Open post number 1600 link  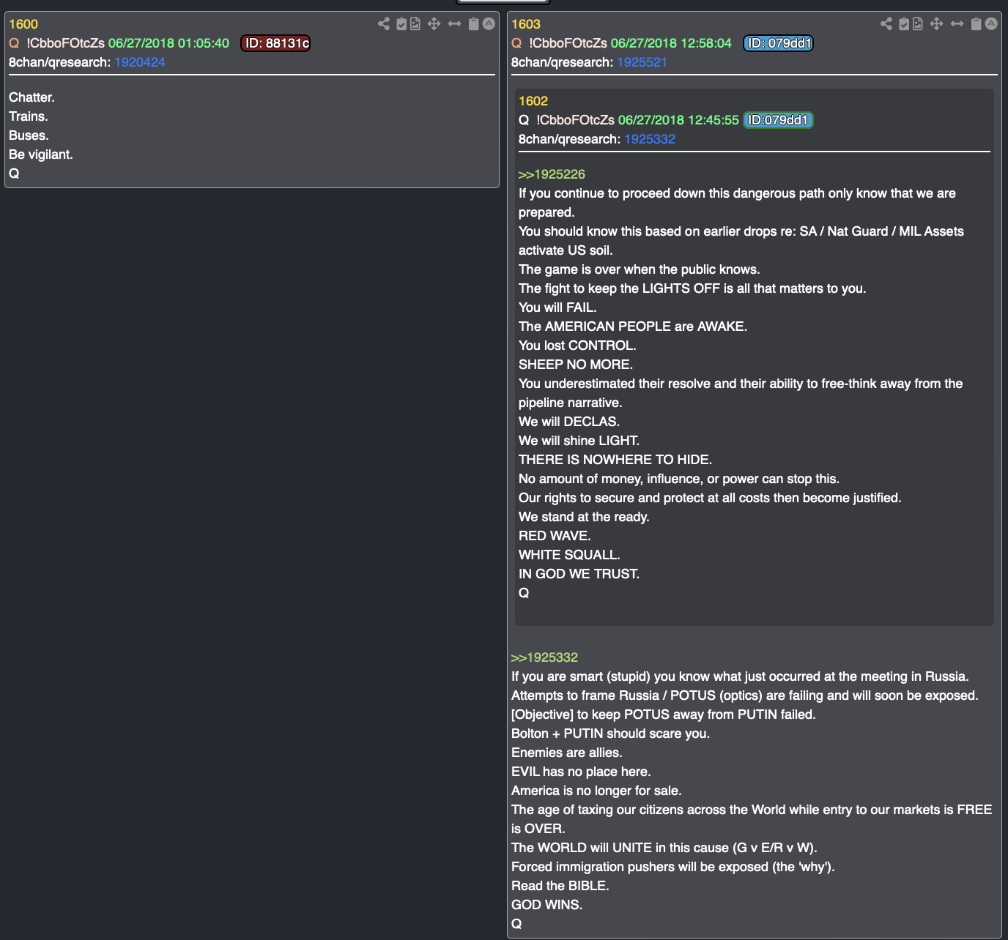(23, 24)
